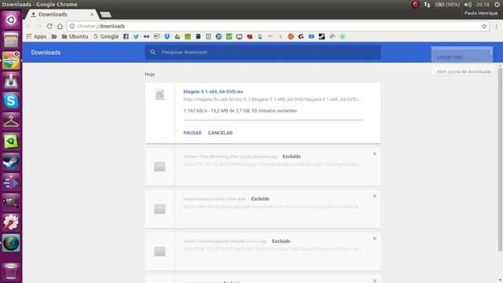Viewport: 503px width, 283px height.
Task: Pause the Mageia ISO download
Action: point(192,133)
